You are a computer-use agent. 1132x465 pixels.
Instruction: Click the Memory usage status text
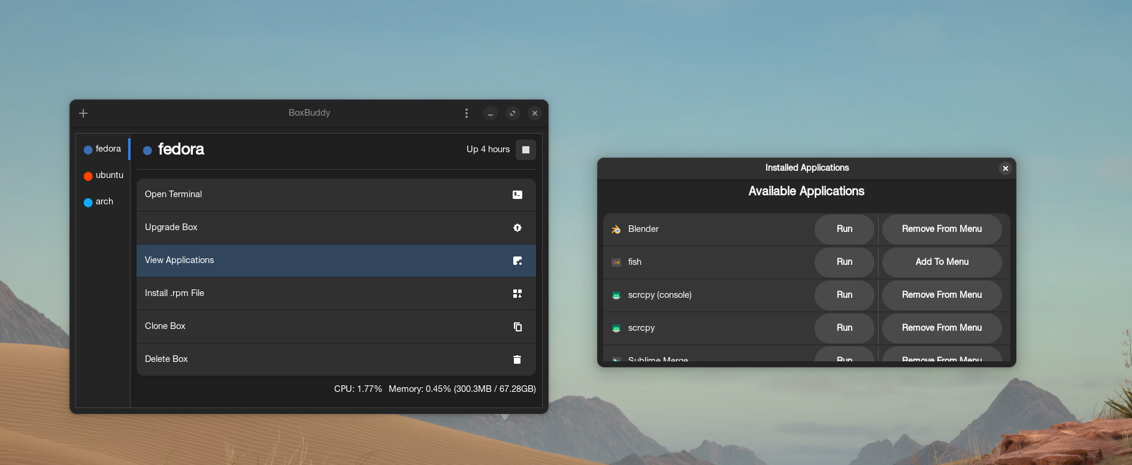(x=462, y=389)
